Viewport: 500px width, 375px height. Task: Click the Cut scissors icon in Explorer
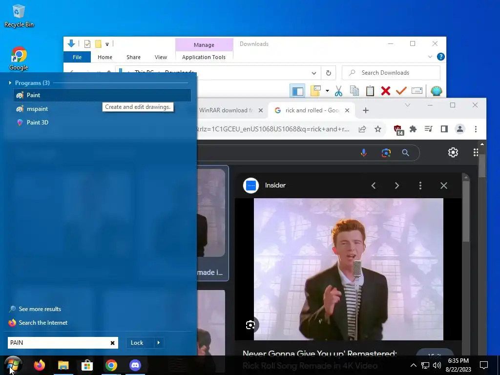click(339, 91)
